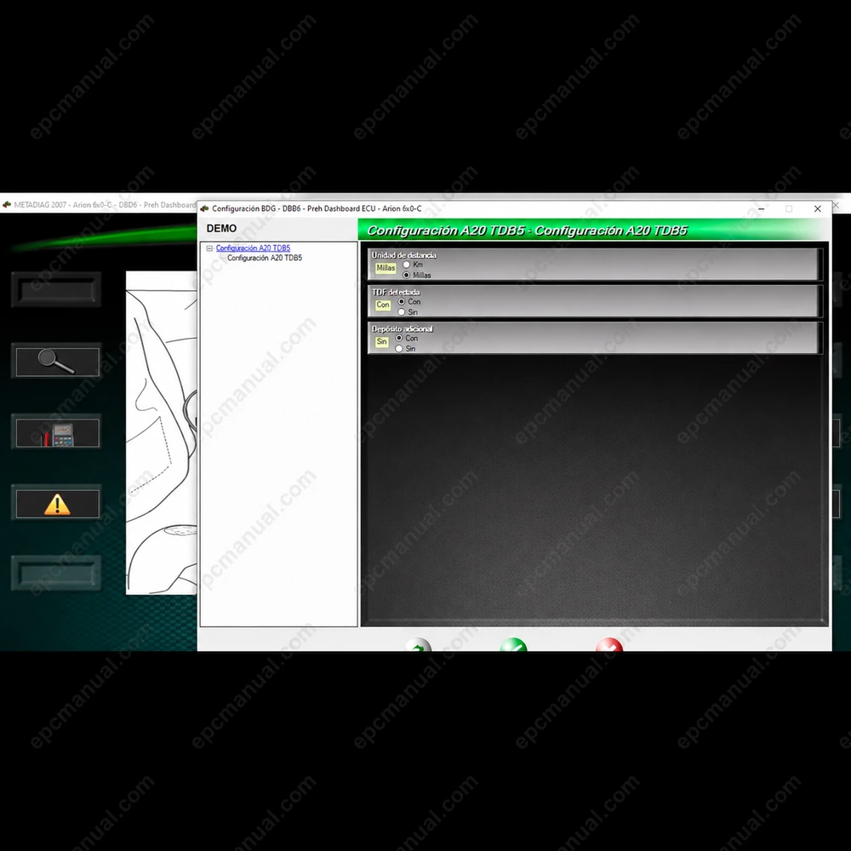Click the blank bottom sidebar button in METADIAG

[x=56, y=573]
